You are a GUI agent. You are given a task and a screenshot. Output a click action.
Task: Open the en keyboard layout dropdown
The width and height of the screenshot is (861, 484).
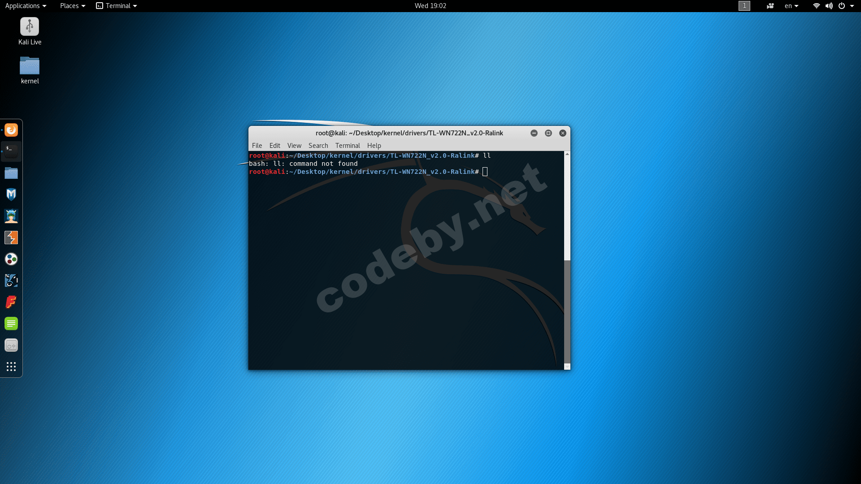(791, 6)
